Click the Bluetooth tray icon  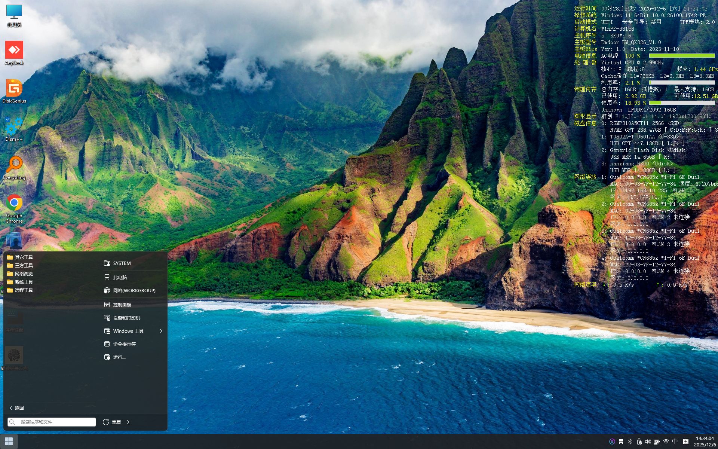[x=630, y=442]
